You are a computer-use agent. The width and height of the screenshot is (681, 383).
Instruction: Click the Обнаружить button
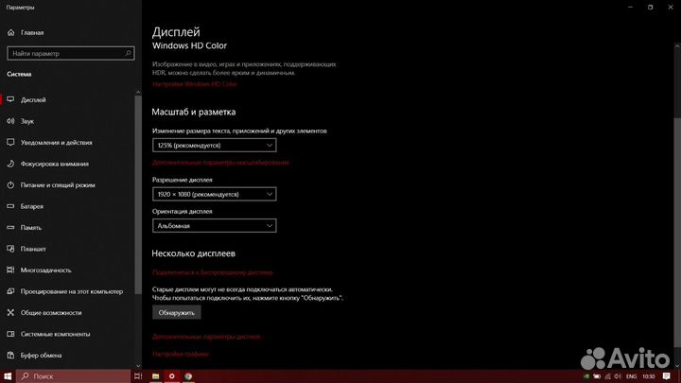click(x=176, y=312)
